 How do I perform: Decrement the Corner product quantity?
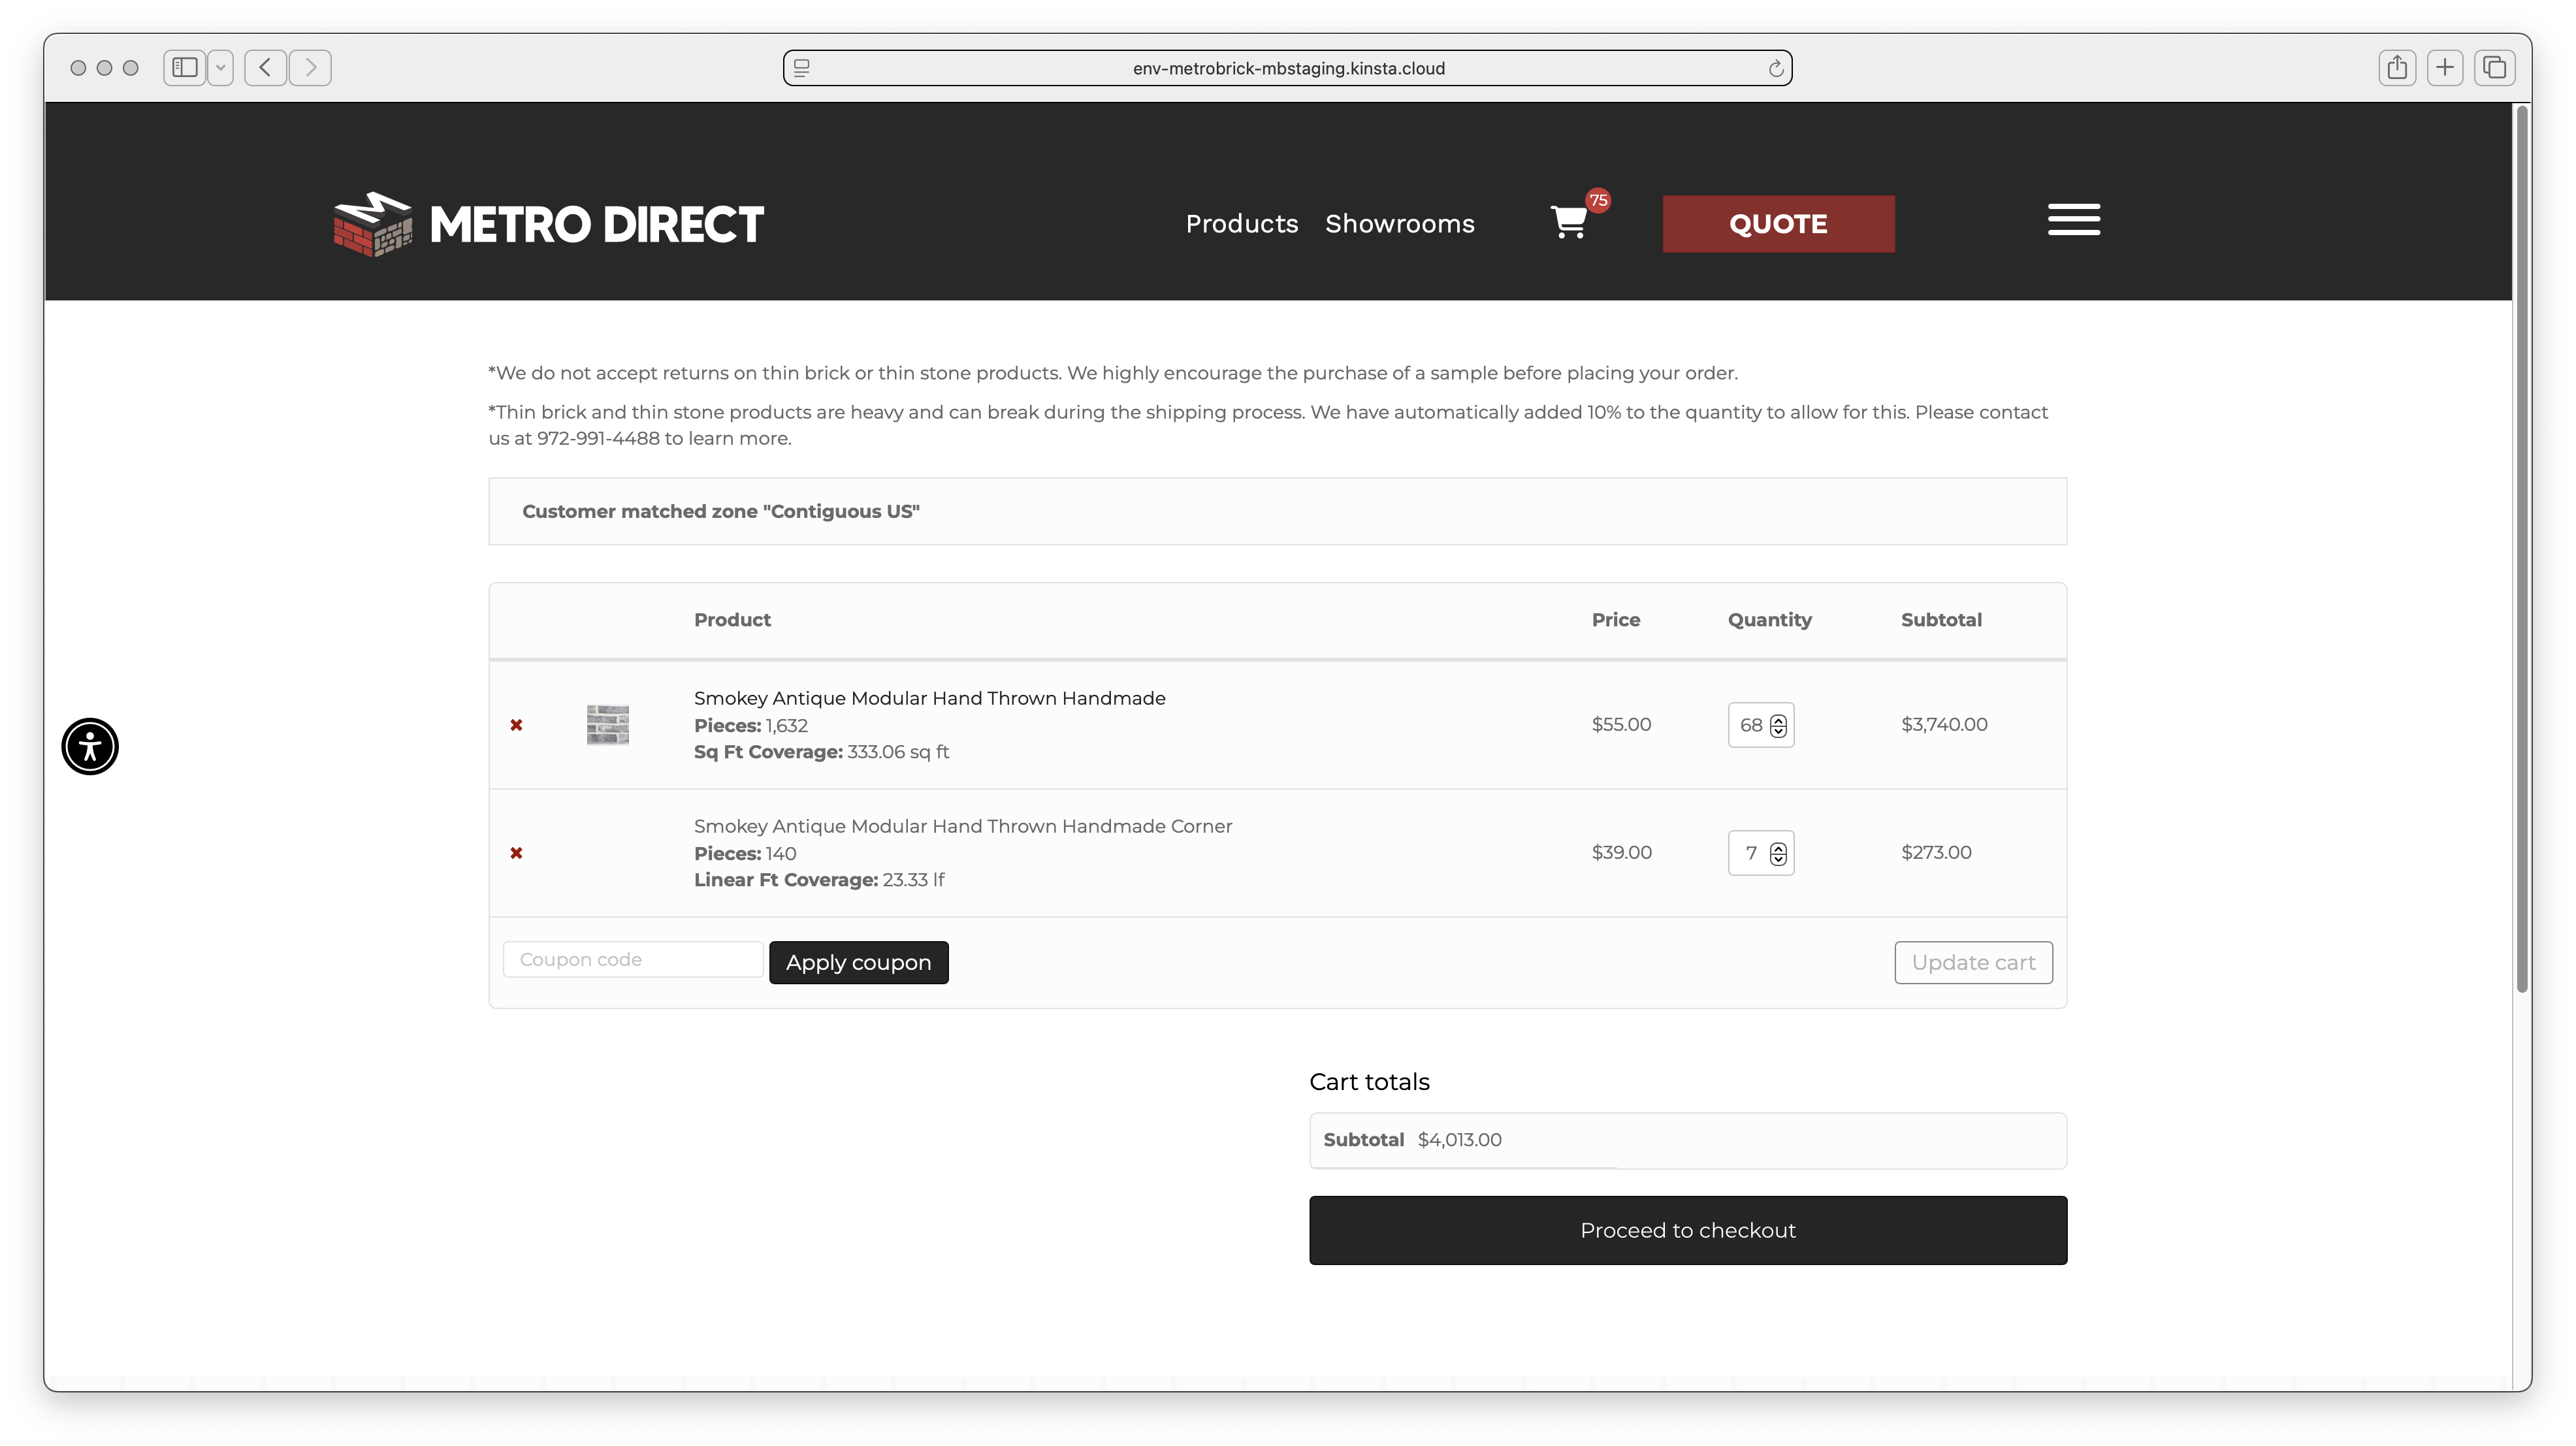[1778, 859]
